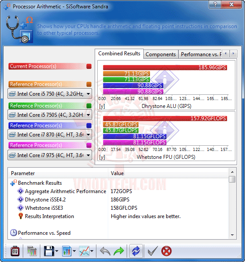Click the results list scroll up arrow

[232, 172]
